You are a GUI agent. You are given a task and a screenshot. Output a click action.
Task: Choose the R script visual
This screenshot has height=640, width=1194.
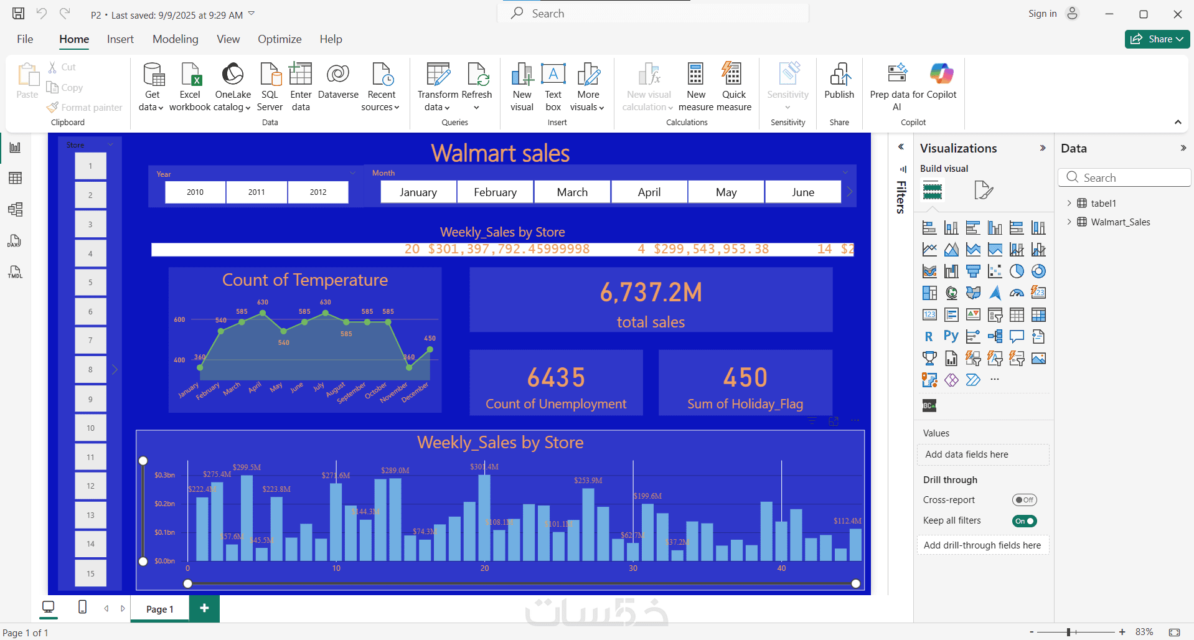click(x=929, y=337)
